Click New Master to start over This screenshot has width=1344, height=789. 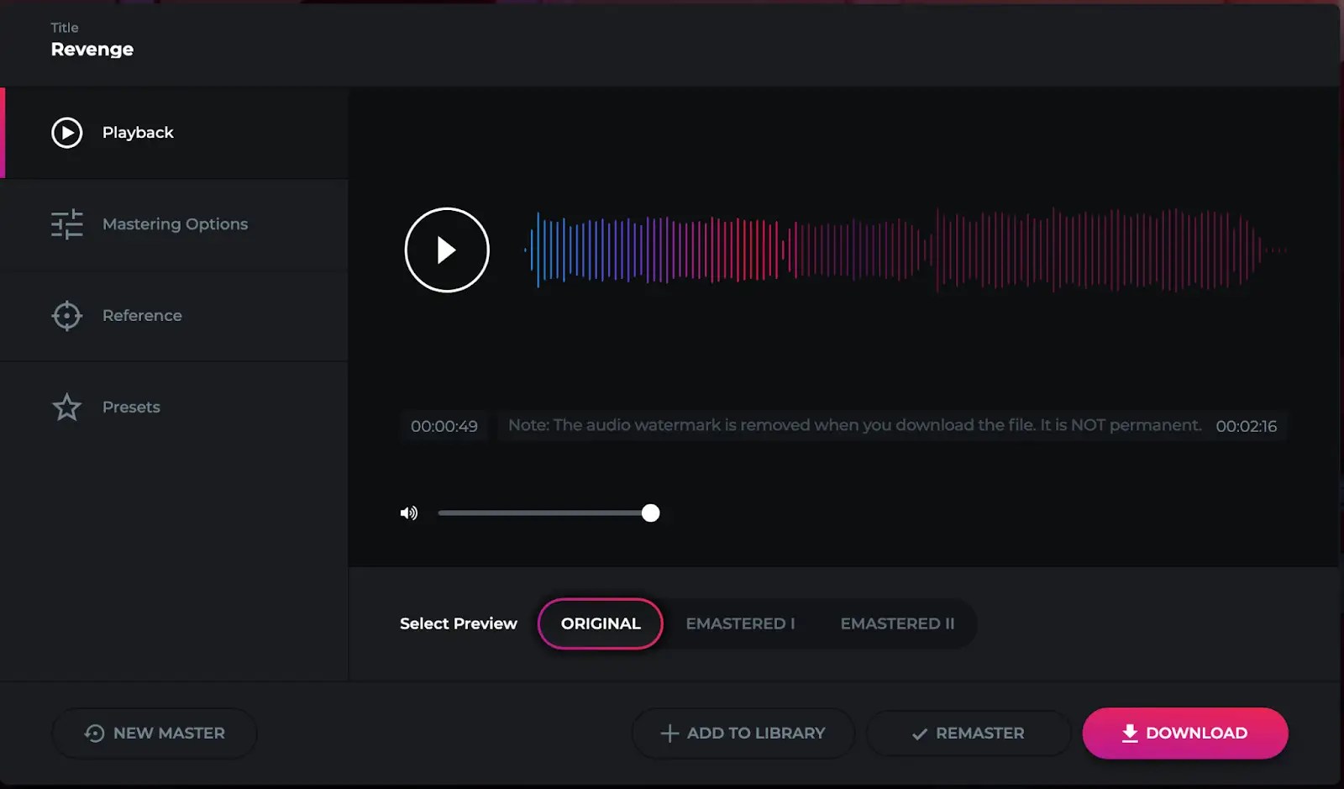[x=155, y=733]
